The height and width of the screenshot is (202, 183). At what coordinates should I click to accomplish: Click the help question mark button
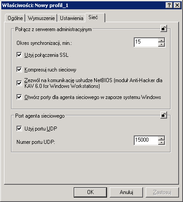[169, 5]
